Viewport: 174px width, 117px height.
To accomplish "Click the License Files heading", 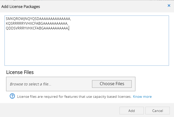I will [x=20, y=72].
